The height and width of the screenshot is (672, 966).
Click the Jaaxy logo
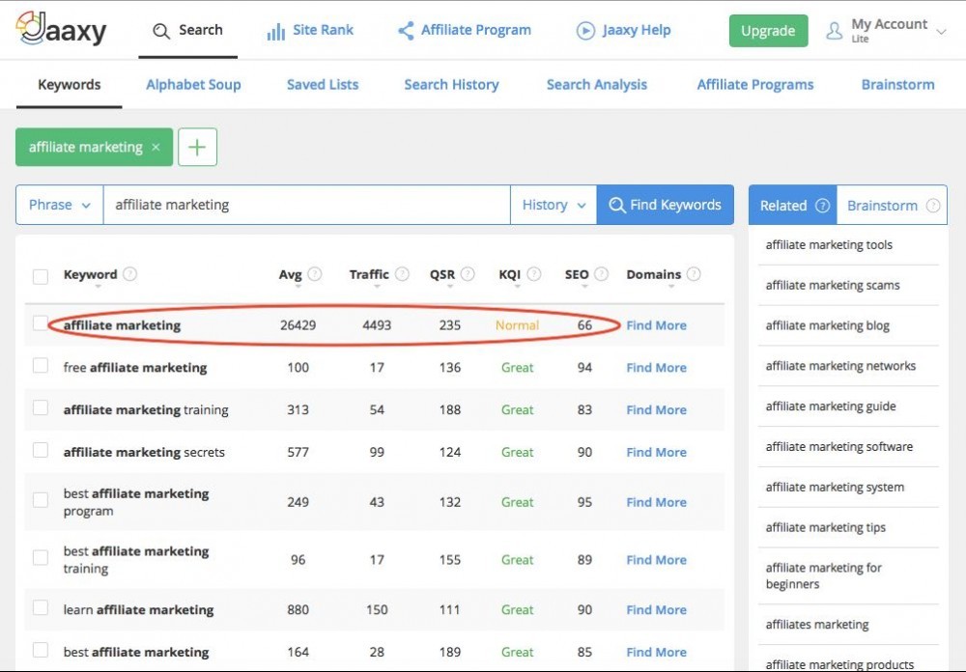[60, 29]
